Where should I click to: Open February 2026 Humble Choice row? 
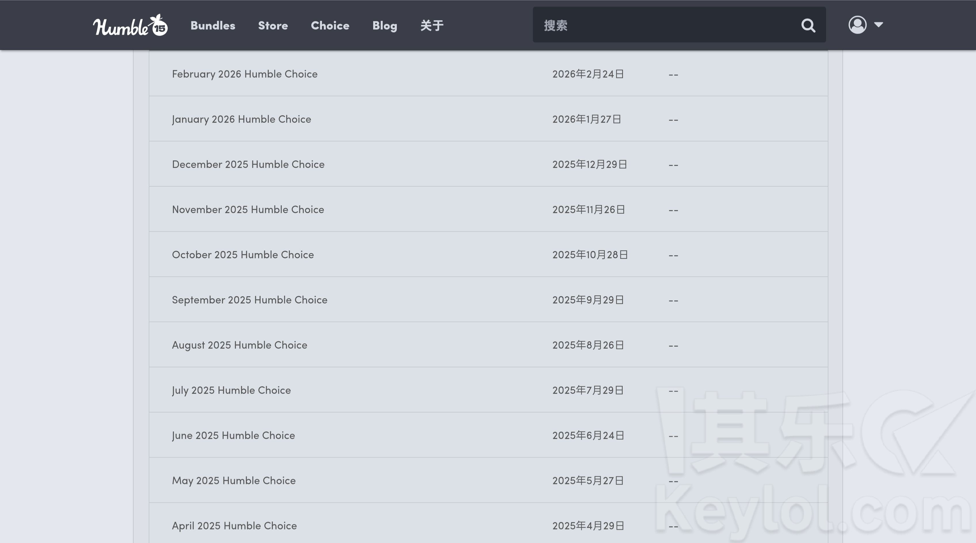point(245,74)
